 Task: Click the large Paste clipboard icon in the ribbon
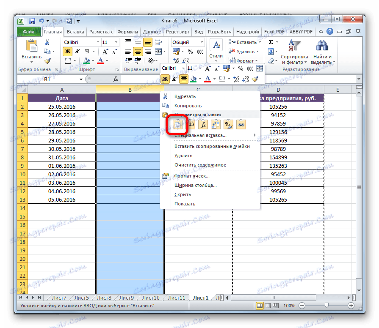(31, 46)
